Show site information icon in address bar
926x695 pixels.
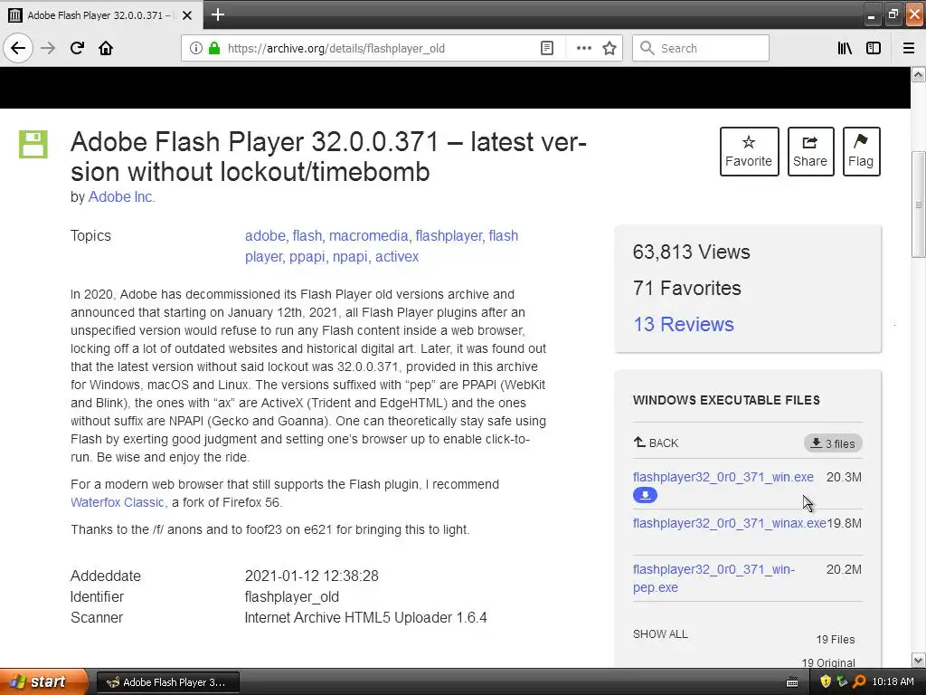[x=196, y=48]
